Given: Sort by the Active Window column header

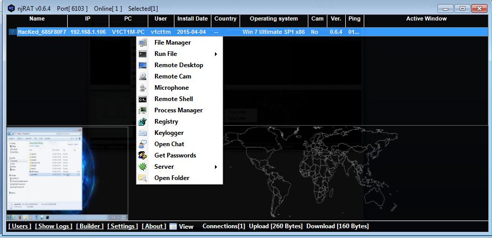Looking at the screenshot, I should click(x=426, y=19).
